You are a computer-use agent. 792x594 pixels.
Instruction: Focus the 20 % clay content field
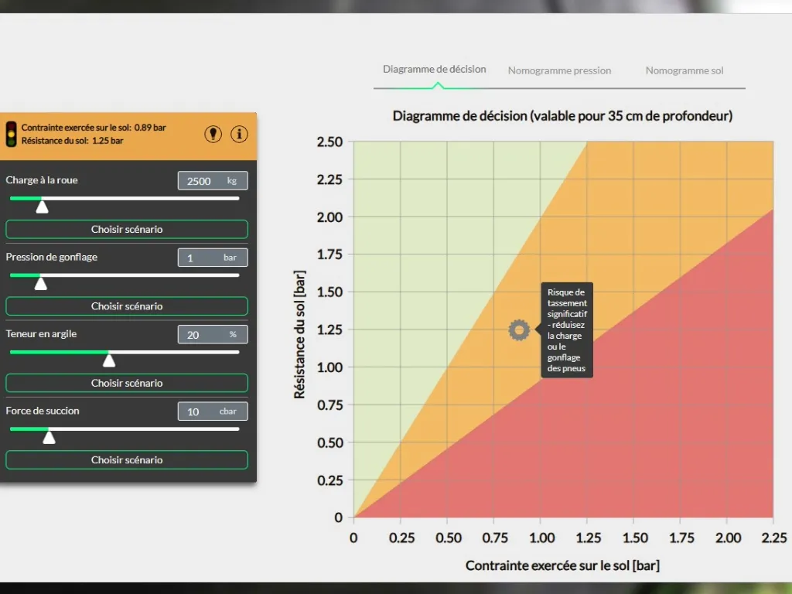(213, 334)
